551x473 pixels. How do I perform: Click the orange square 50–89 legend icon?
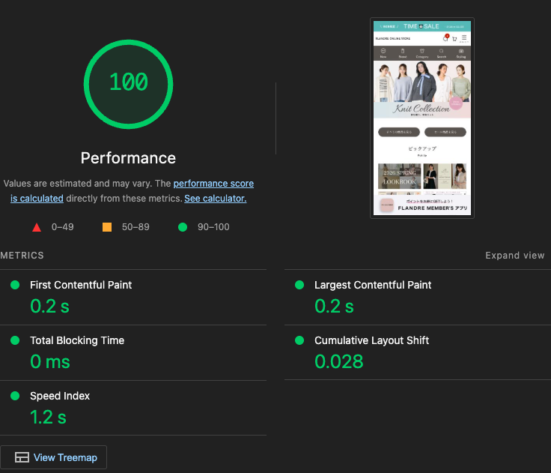pos(107,227)
